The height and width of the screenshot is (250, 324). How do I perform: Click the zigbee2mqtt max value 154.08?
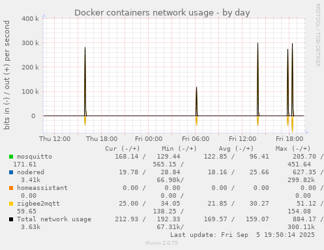click(299, 211)
